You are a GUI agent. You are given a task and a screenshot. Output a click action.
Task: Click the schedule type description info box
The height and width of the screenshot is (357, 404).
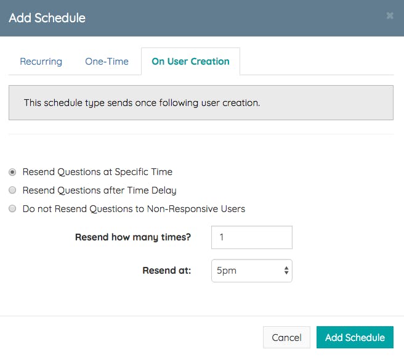(201, 102)
